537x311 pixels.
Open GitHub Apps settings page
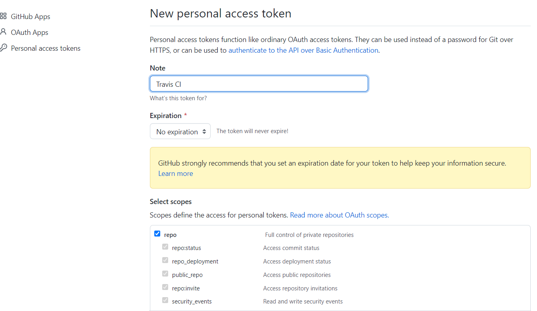tap(31, 17)
